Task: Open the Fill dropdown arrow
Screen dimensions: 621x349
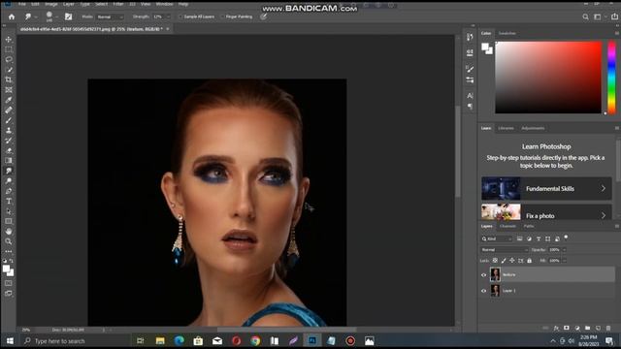Action: click(565, 261)
